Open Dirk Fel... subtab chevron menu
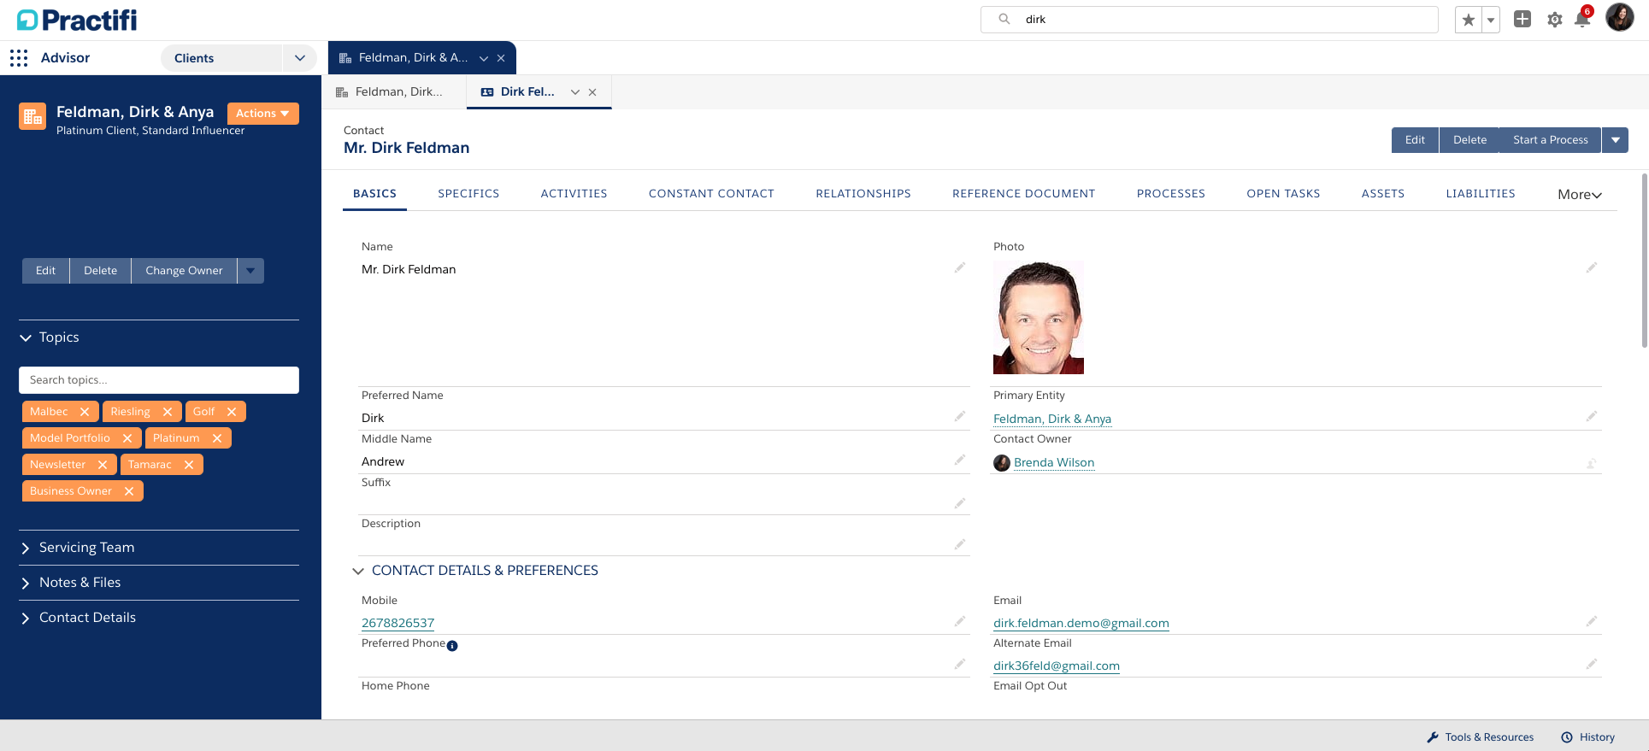Screen dimensions: 1649x751 [x=575, y=92]
